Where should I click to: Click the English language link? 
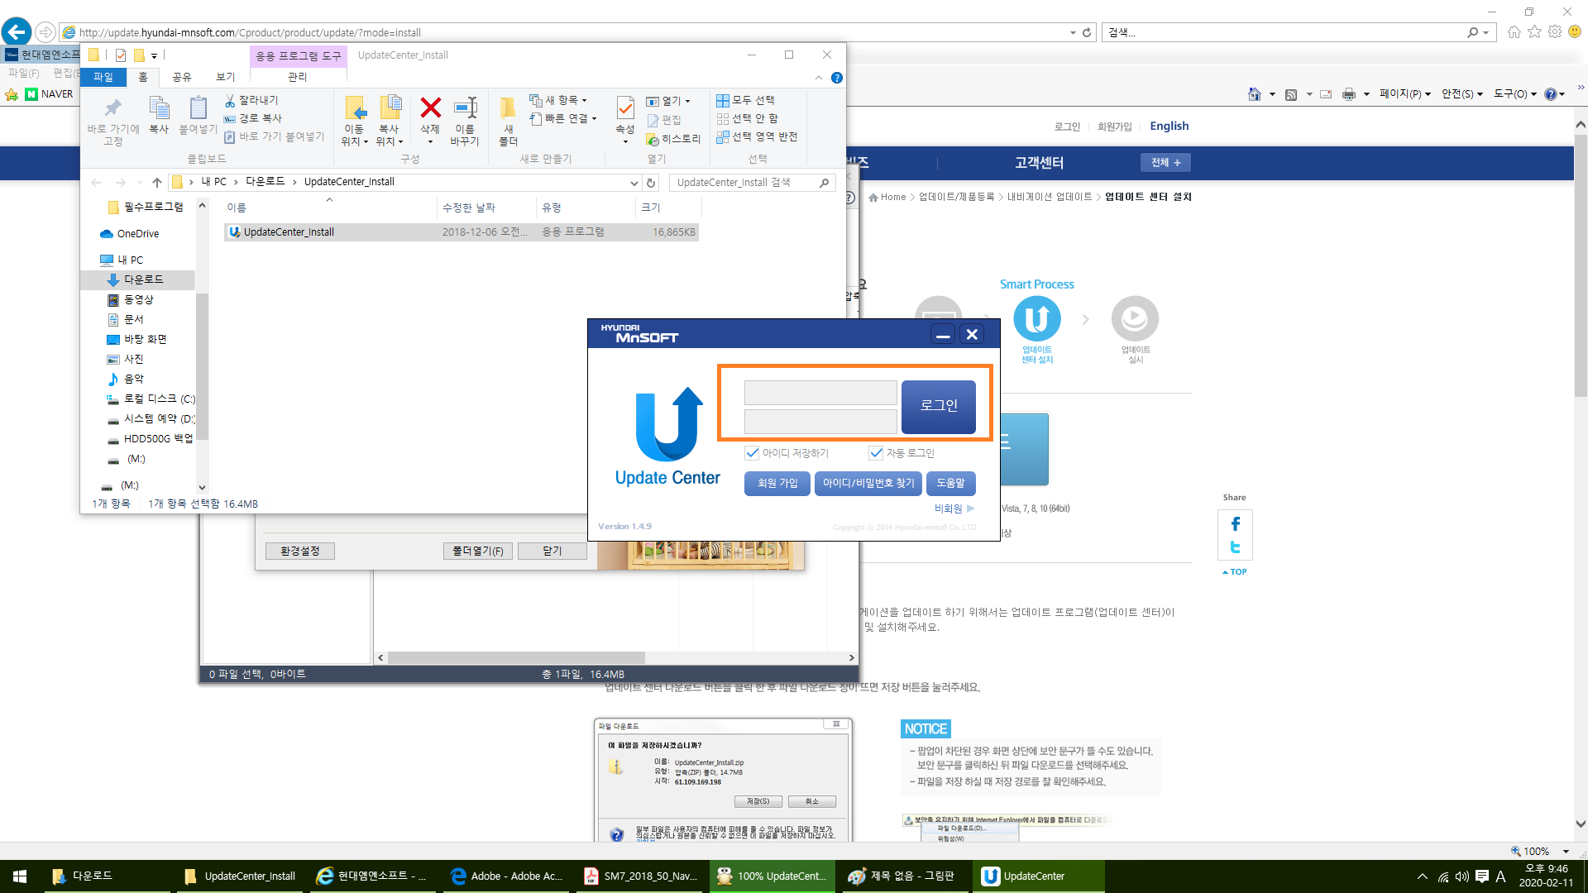pos(1169,126)
